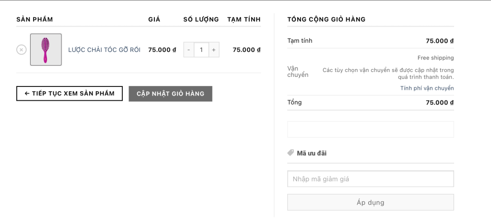Open the LƯỢC CHẢI TÓC GỠ RỐI product link
The width and height of the screenshot is (491, 218).
click(104, 49)
